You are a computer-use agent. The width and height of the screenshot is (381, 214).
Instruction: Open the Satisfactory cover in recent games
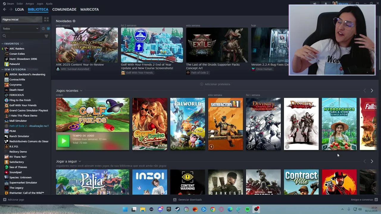(x=225, y=124)
